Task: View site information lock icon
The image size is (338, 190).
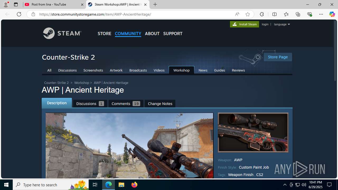Action: tap(33, 14)
